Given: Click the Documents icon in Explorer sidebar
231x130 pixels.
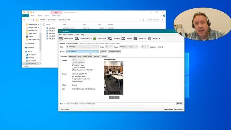Looking at the screenshot, I should (x=27, y=61).
